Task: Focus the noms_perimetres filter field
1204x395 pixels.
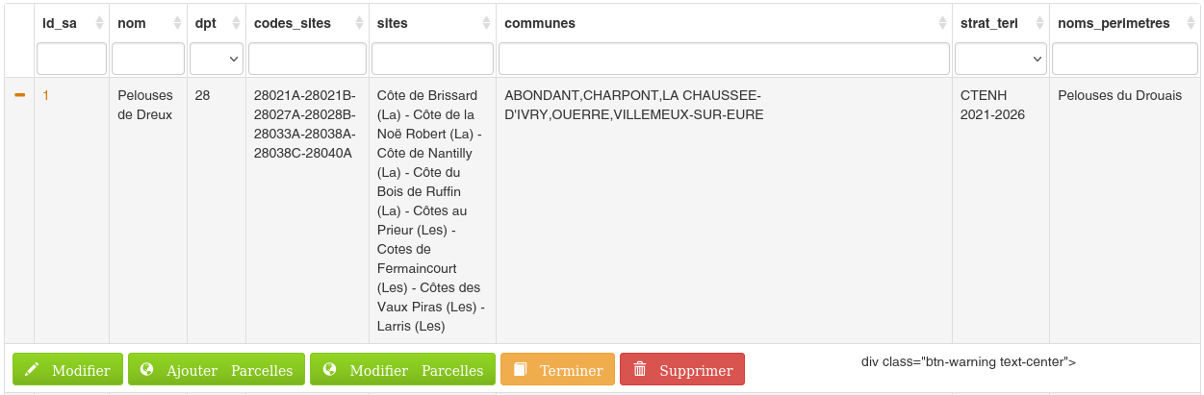Action: point(1123,59)
